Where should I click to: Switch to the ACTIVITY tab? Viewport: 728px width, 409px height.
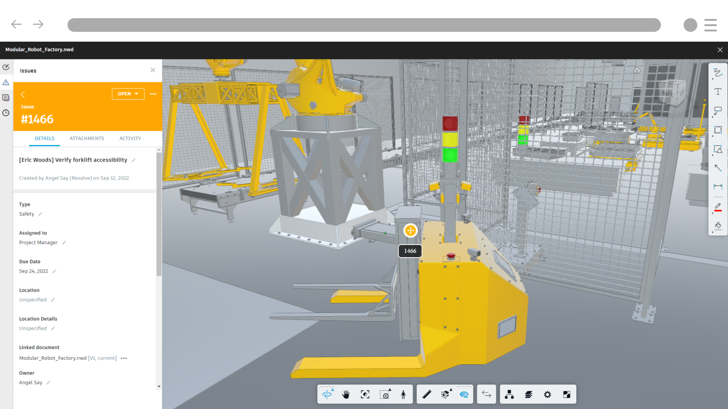(x=130, y=138)
